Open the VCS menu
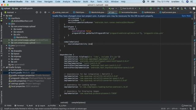 106,2
